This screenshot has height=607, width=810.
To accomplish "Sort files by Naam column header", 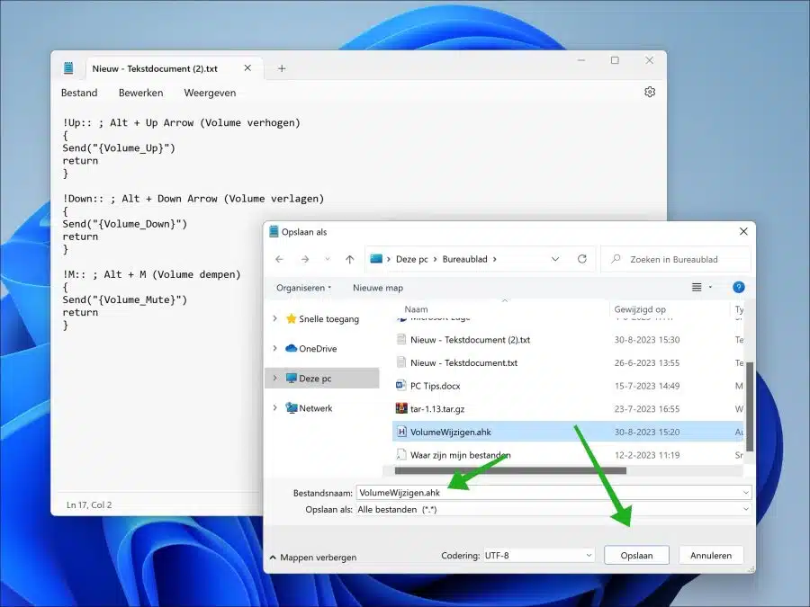I will [x=417, y=309].
